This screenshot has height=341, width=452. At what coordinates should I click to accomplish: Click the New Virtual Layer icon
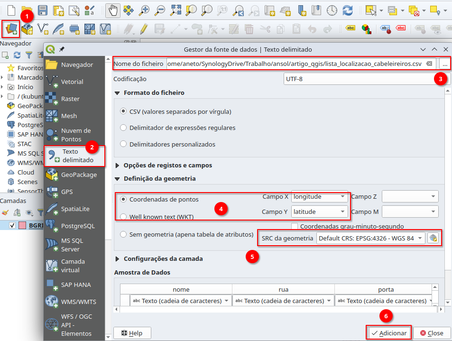coord(105,29)
